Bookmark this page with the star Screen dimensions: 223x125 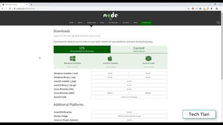[188, 9]
